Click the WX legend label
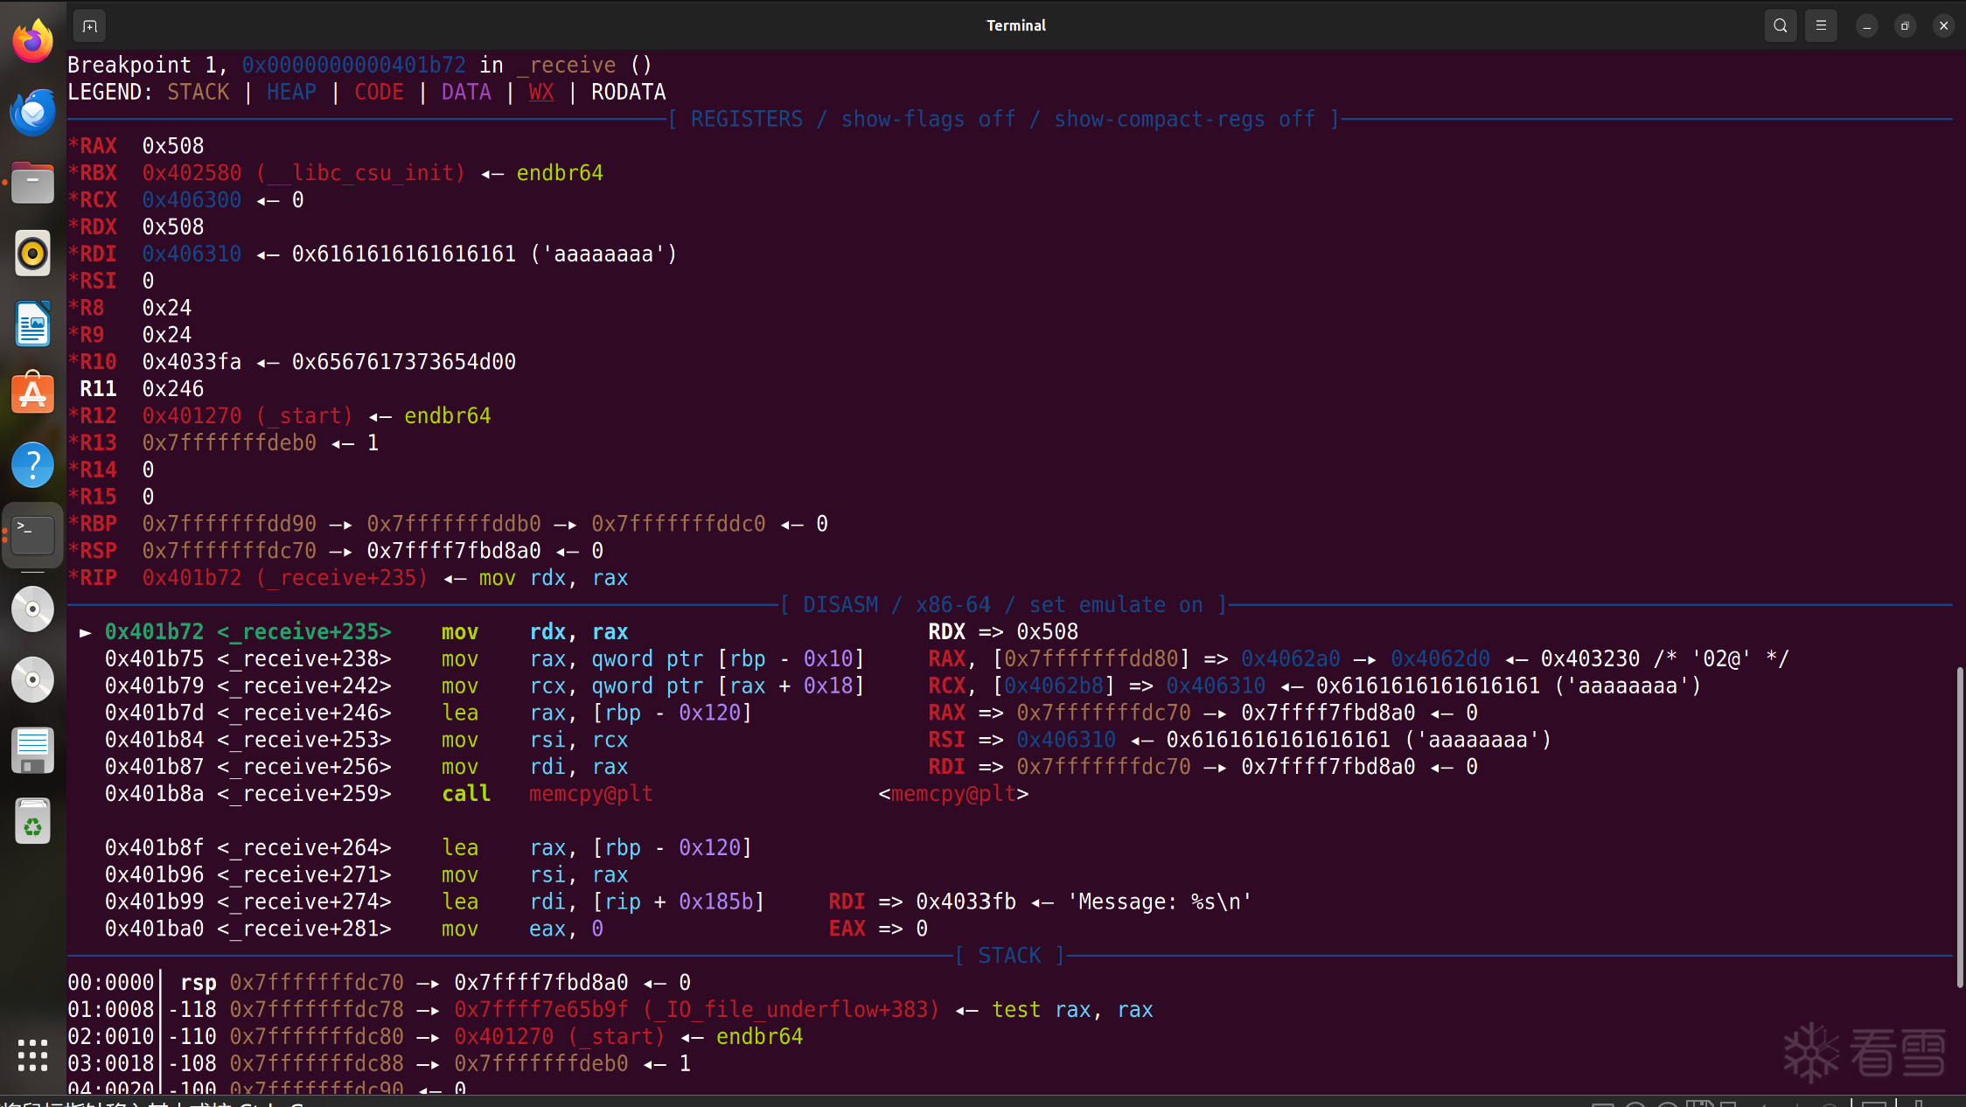The width and height of the screenshot is (1966, 1107). [x=541, y=93]
